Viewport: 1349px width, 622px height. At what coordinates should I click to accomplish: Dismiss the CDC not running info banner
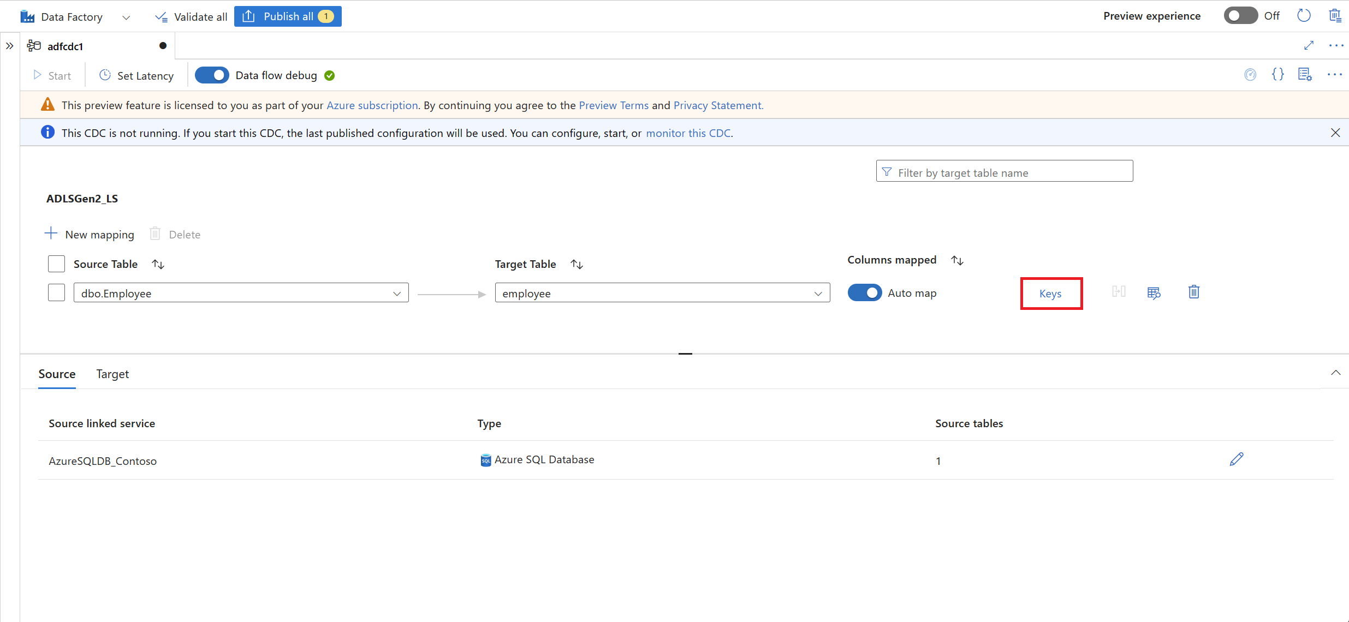tap(1335, 133)
